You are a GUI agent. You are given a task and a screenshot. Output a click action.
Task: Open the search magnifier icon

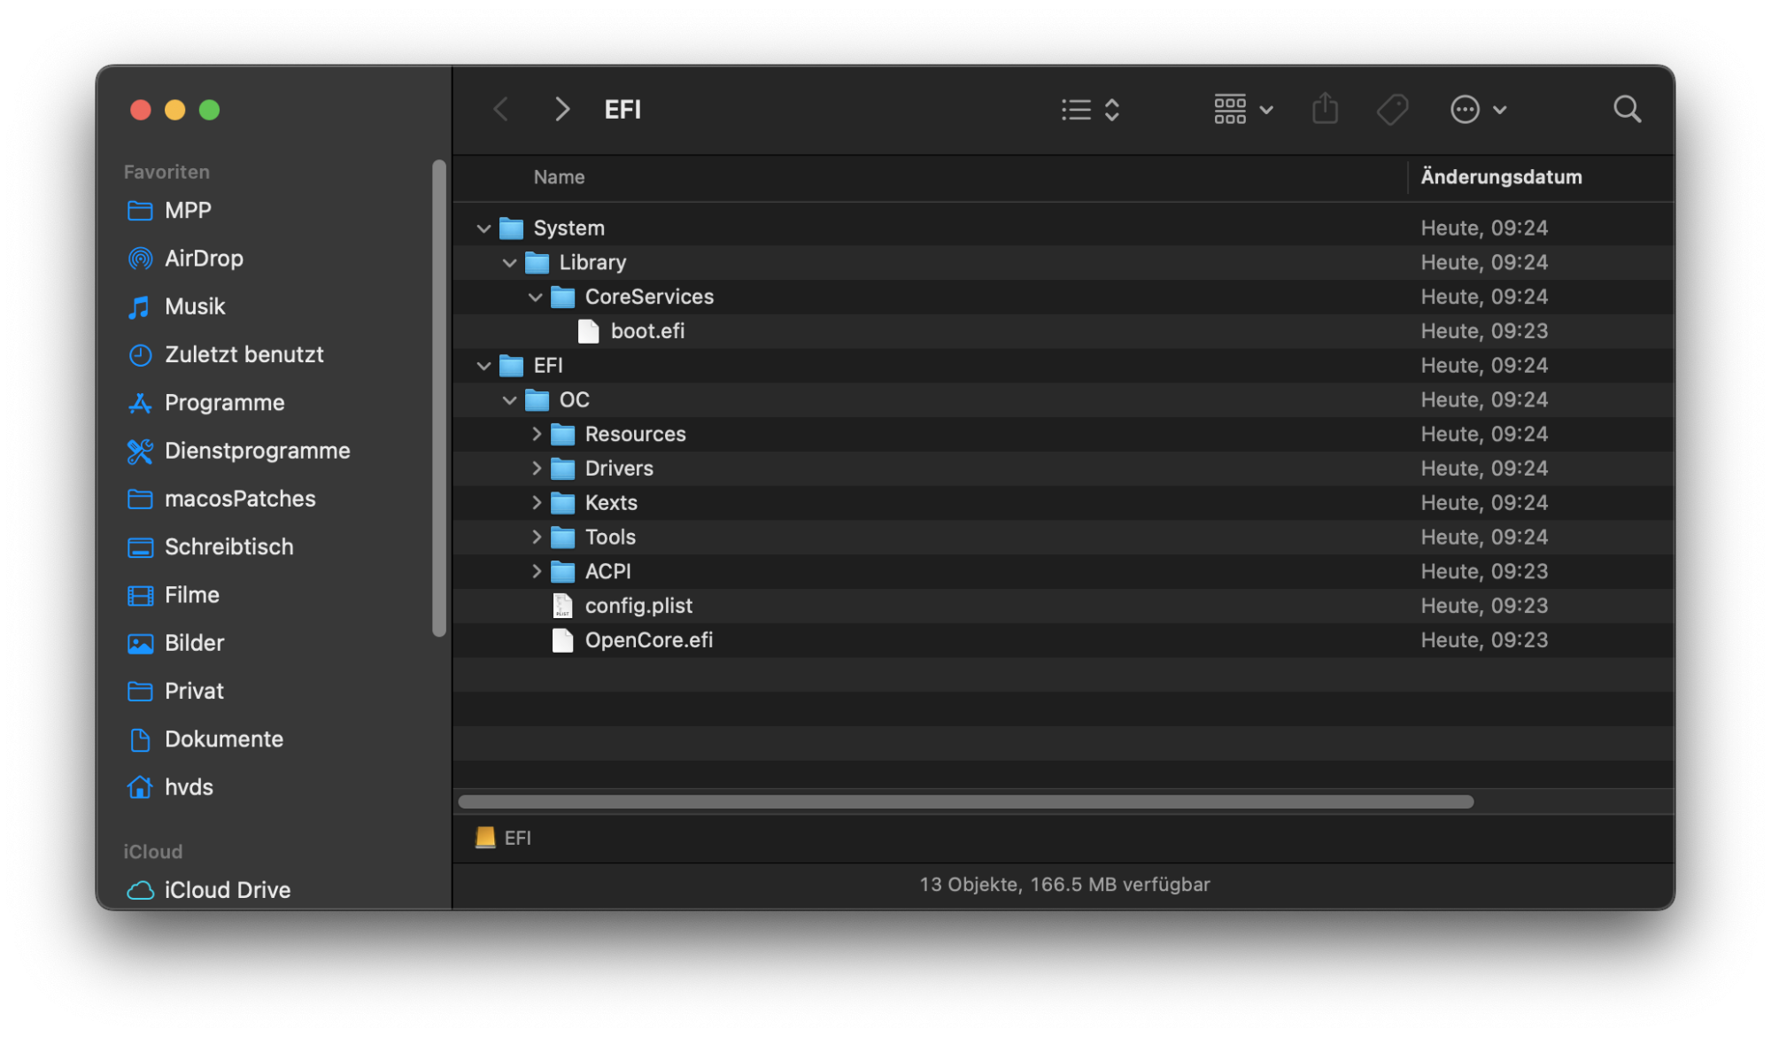click(1626, 110)
